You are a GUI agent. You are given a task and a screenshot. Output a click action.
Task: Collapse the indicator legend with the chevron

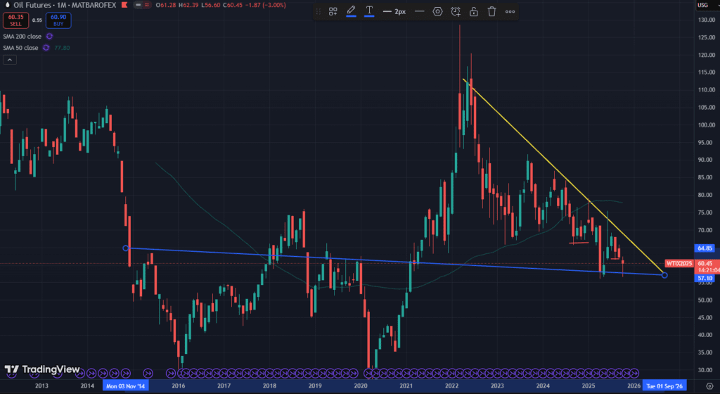click(10, 61)
